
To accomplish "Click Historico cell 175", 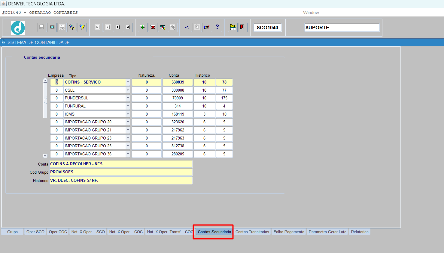I will tap(224, 98).
